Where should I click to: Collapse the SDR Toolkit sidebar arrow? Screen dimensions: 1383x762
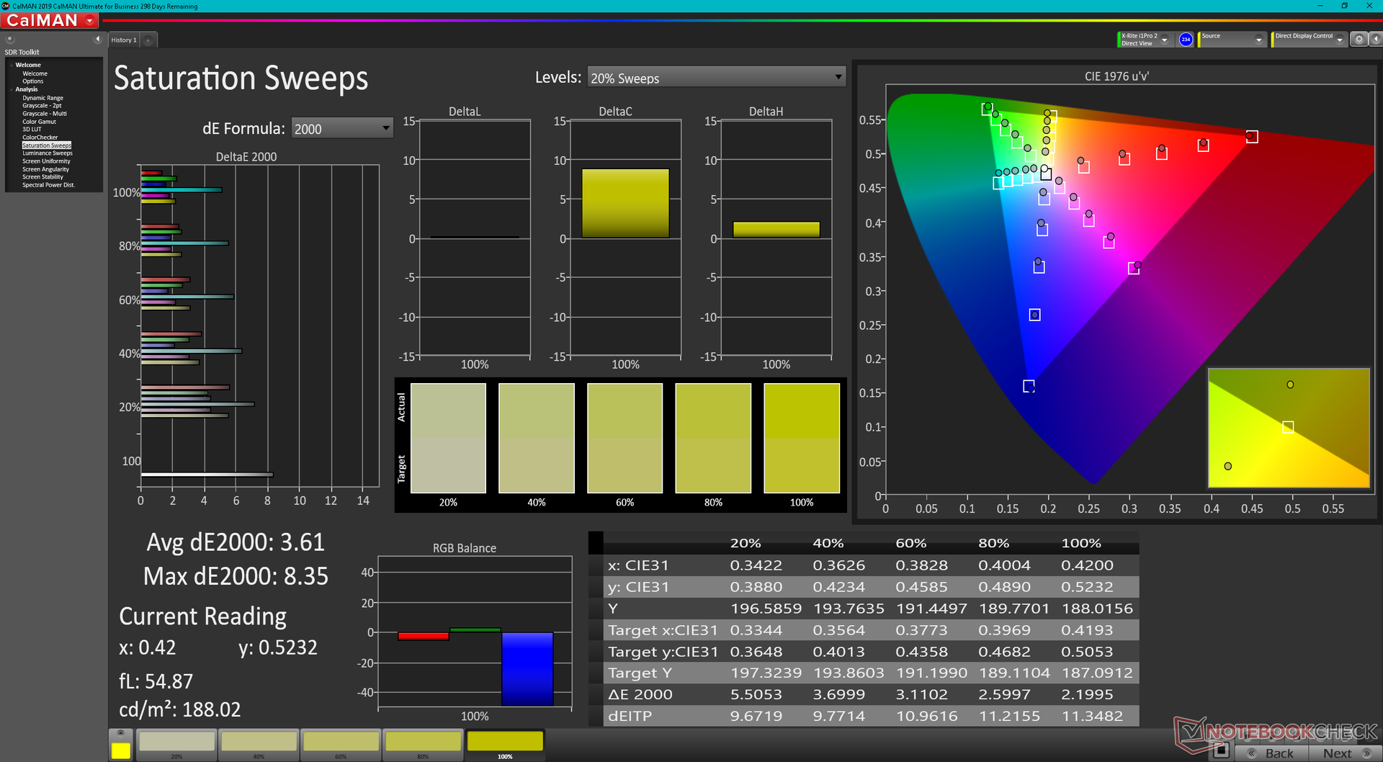97,40
